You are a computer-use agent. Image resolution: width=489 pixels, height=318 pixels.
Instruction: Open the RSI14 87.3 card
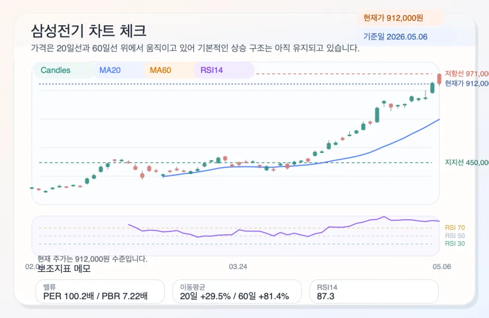[x=374, y=292]
